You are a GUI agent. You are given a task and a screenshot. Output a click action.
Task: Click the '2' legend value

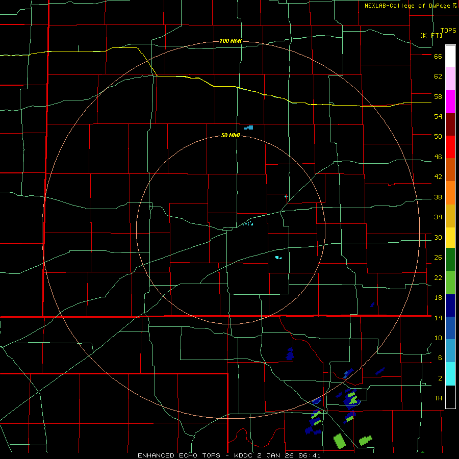(x=440, y=378)
